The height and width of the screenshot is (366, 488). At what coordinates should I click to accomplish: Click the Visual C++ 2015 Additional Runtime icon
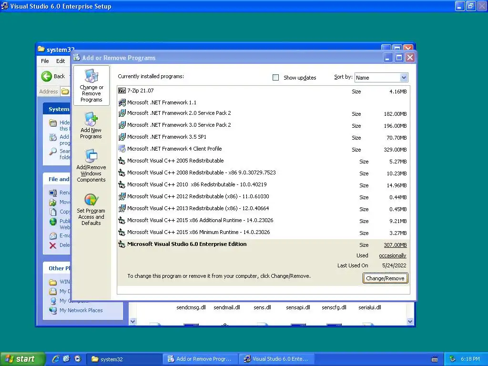122,220
